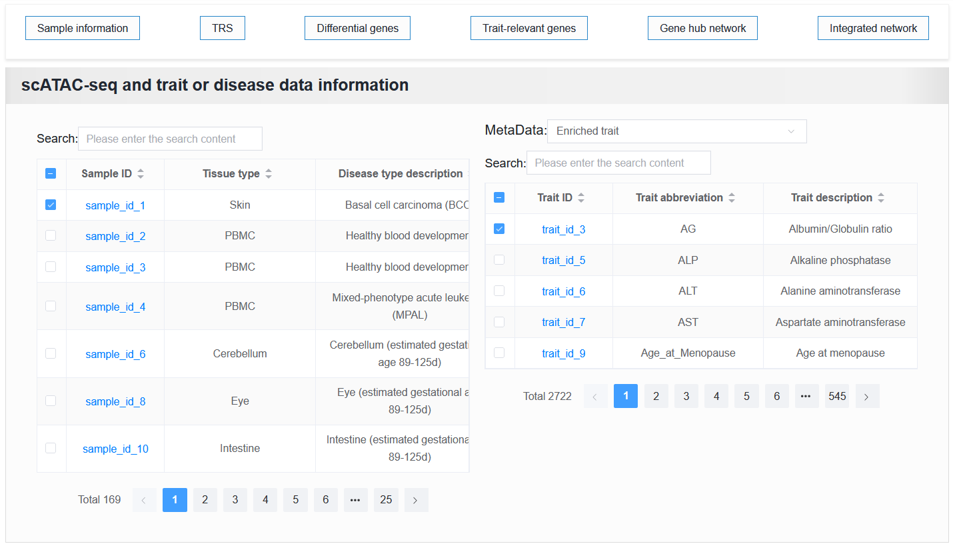Screen dimensions: 953x548
Task: Open the trait_id_3 link
Action: point(564,229)
